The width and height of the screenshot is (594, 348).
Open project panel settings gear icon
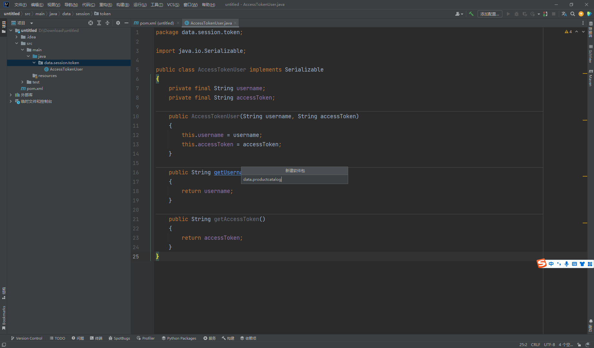tap(118, 23)
